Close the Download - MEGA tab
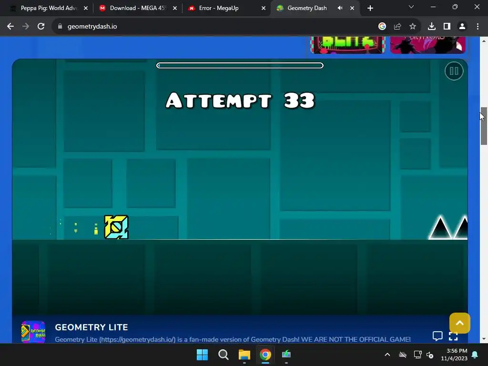Screen dimensions: 488x366 point(175,9)
